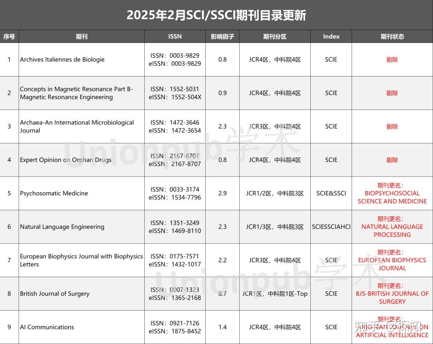Click the 期刊分区 column header
The image size is (433, 344).
coord(275,36)
